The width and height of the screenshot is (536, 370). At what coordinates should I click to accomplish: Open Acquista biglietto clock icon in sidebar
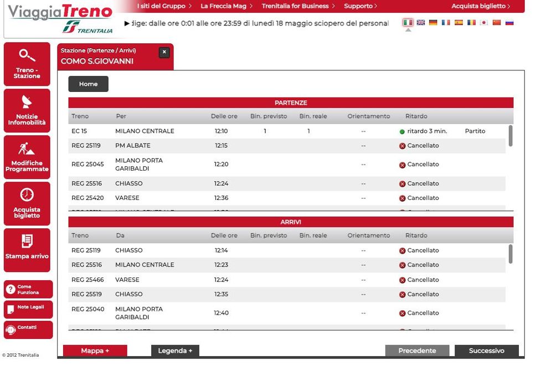pos(27,195)
